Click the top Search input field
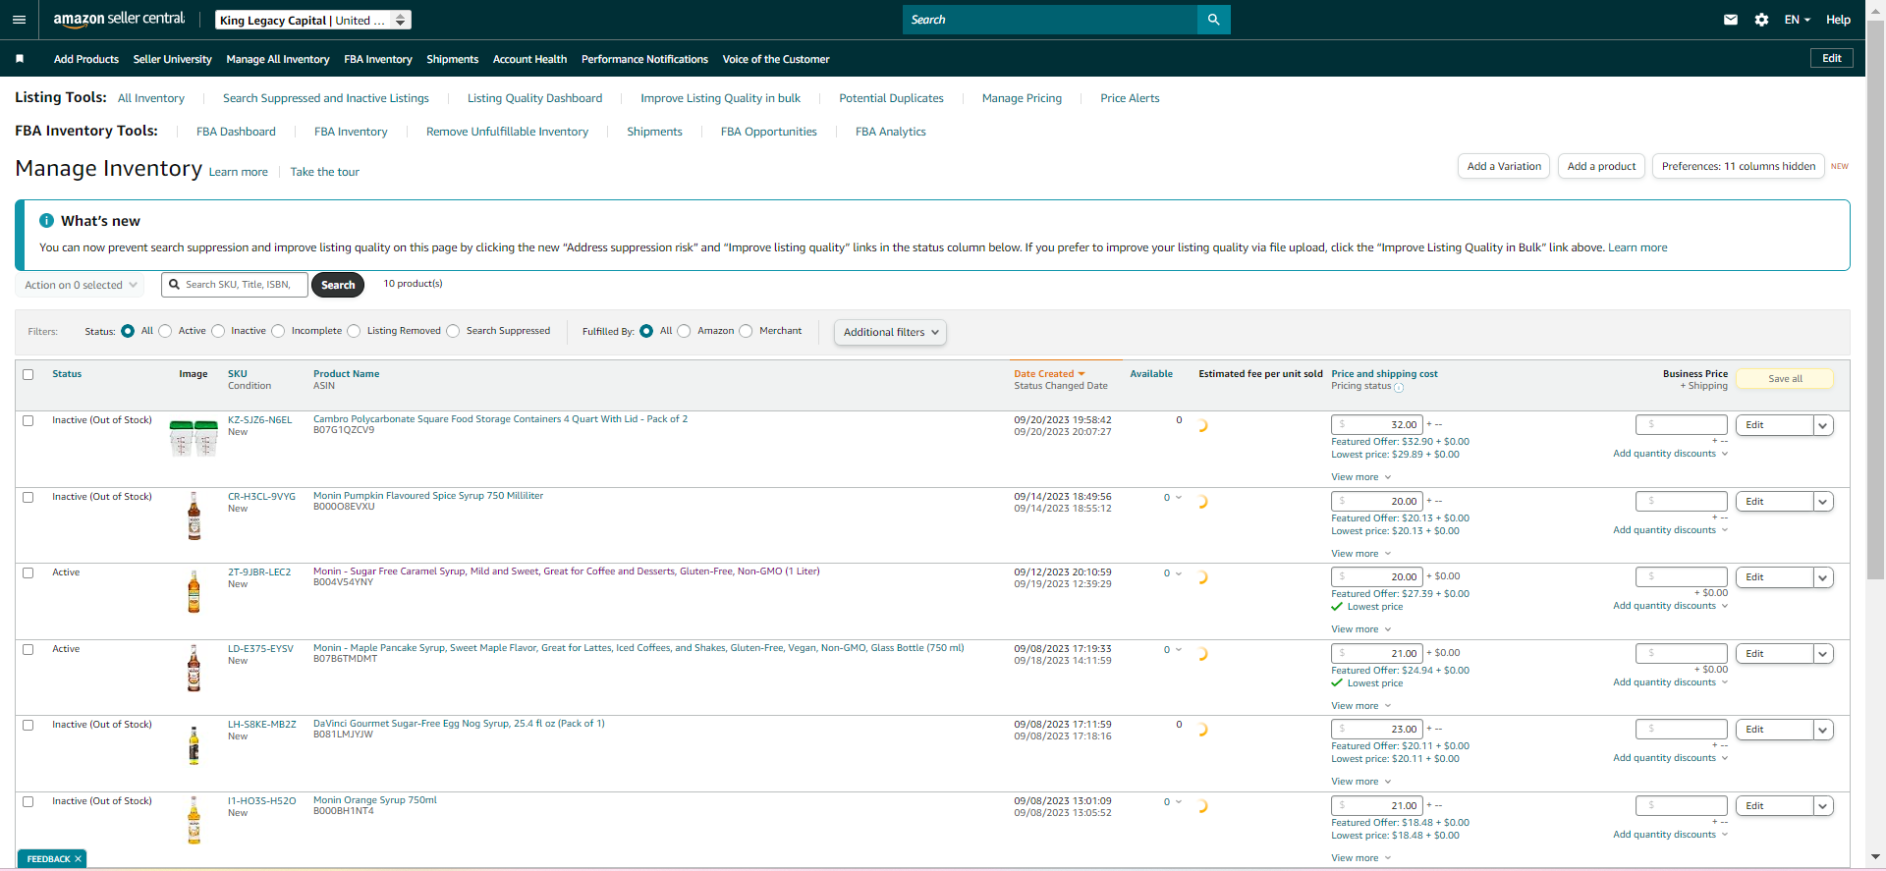Viewport: 1886px width, 871px height. tap(1050, 20)
